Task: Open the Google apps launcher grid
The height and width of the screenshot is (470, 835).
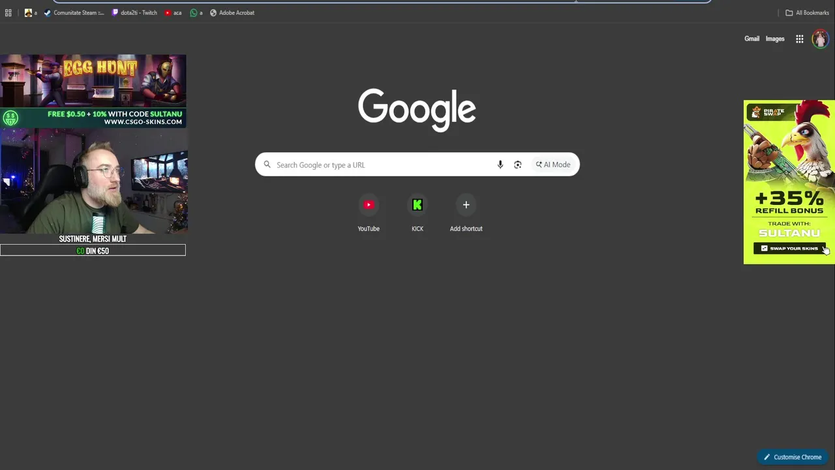Action: (799, 39)
